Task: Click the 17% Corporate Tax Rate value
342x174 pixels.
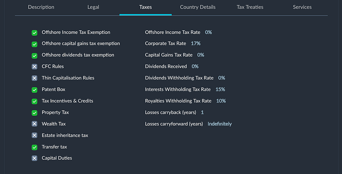Action: (x=196, y=43)
